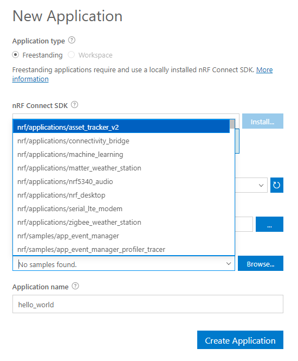
Task: Choose nrf/applications/nrf_desktop sample
Action: point(121,195)
